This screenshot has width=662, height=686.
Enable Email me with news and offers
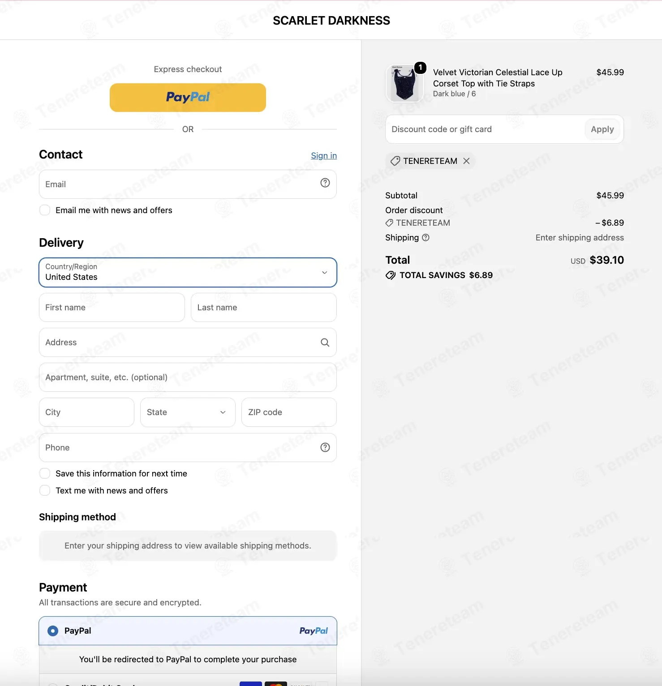click(x=45, y=210)
